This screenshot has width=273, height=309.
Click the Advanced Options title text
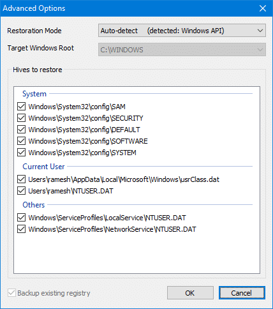tap(34, 8)
